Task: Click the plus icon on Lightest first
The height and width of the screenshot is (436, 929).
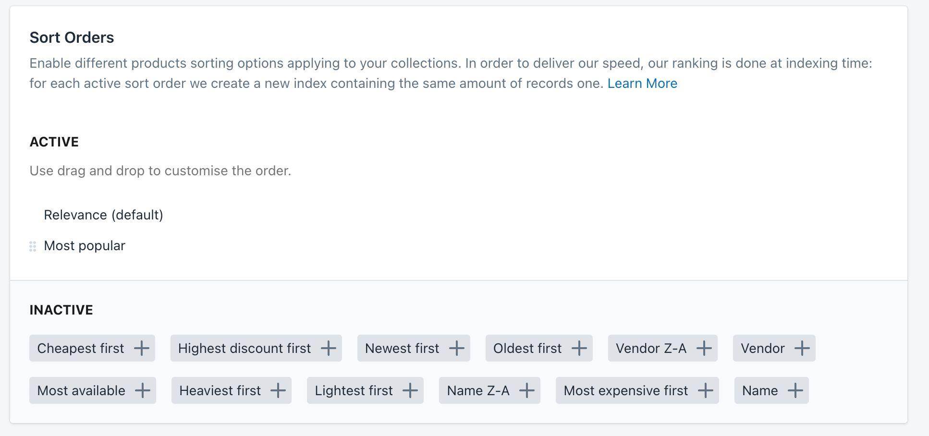Action: coord(411,390)
